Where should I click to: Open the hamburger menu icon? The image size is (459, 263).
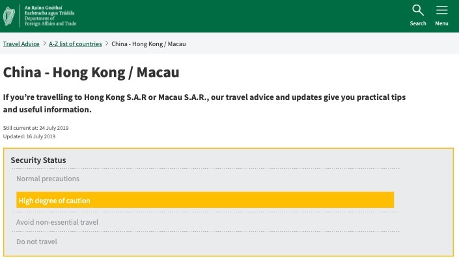441,10
